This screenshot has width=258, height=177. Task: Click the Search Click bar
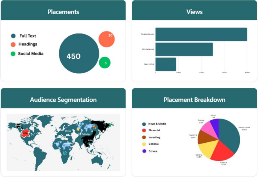166,64
